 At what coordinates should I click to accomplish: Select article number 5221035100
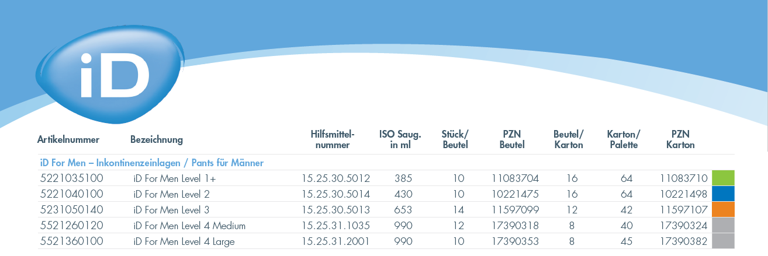(x=71, y=178)
